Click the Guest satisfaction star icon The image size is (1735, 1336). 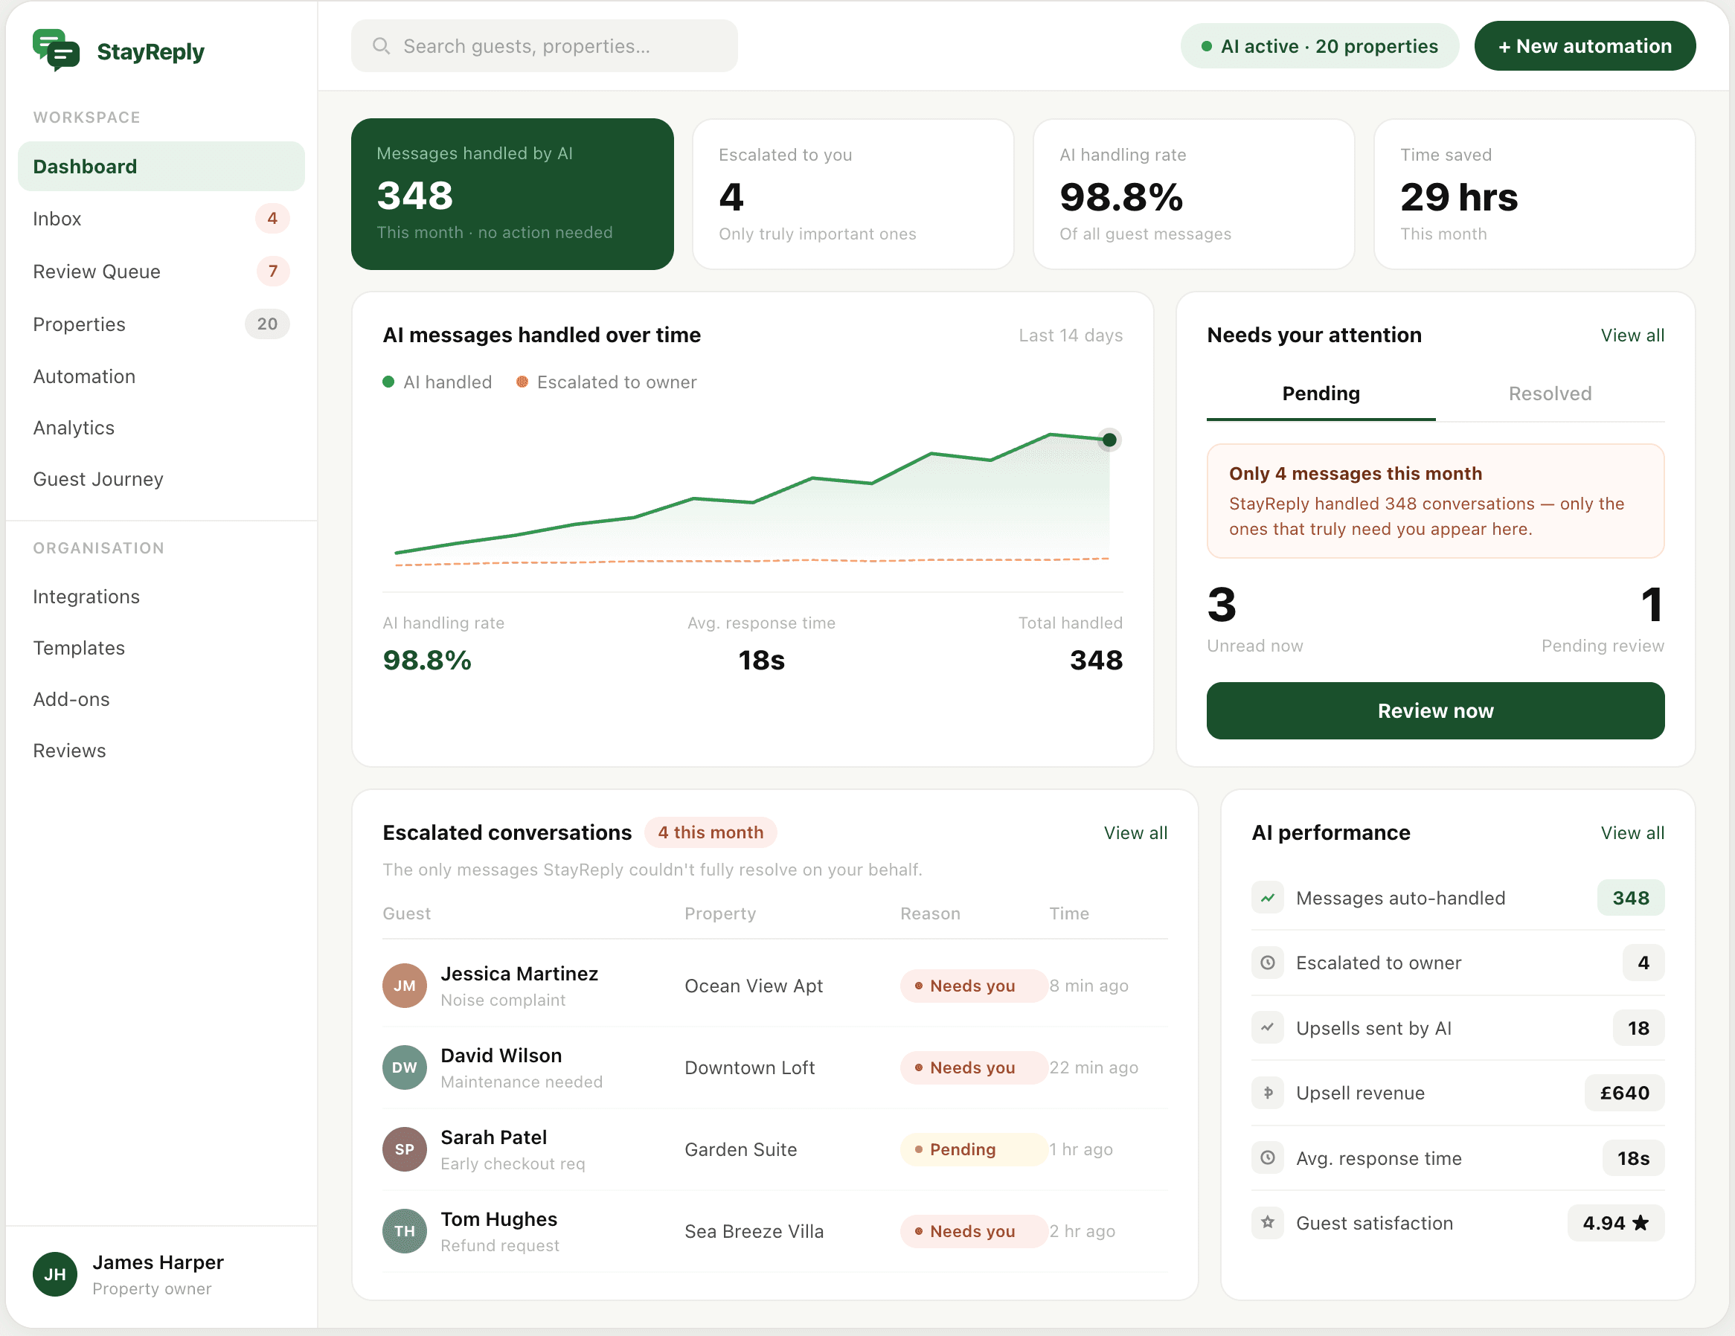click(x=1267, y=1223)
